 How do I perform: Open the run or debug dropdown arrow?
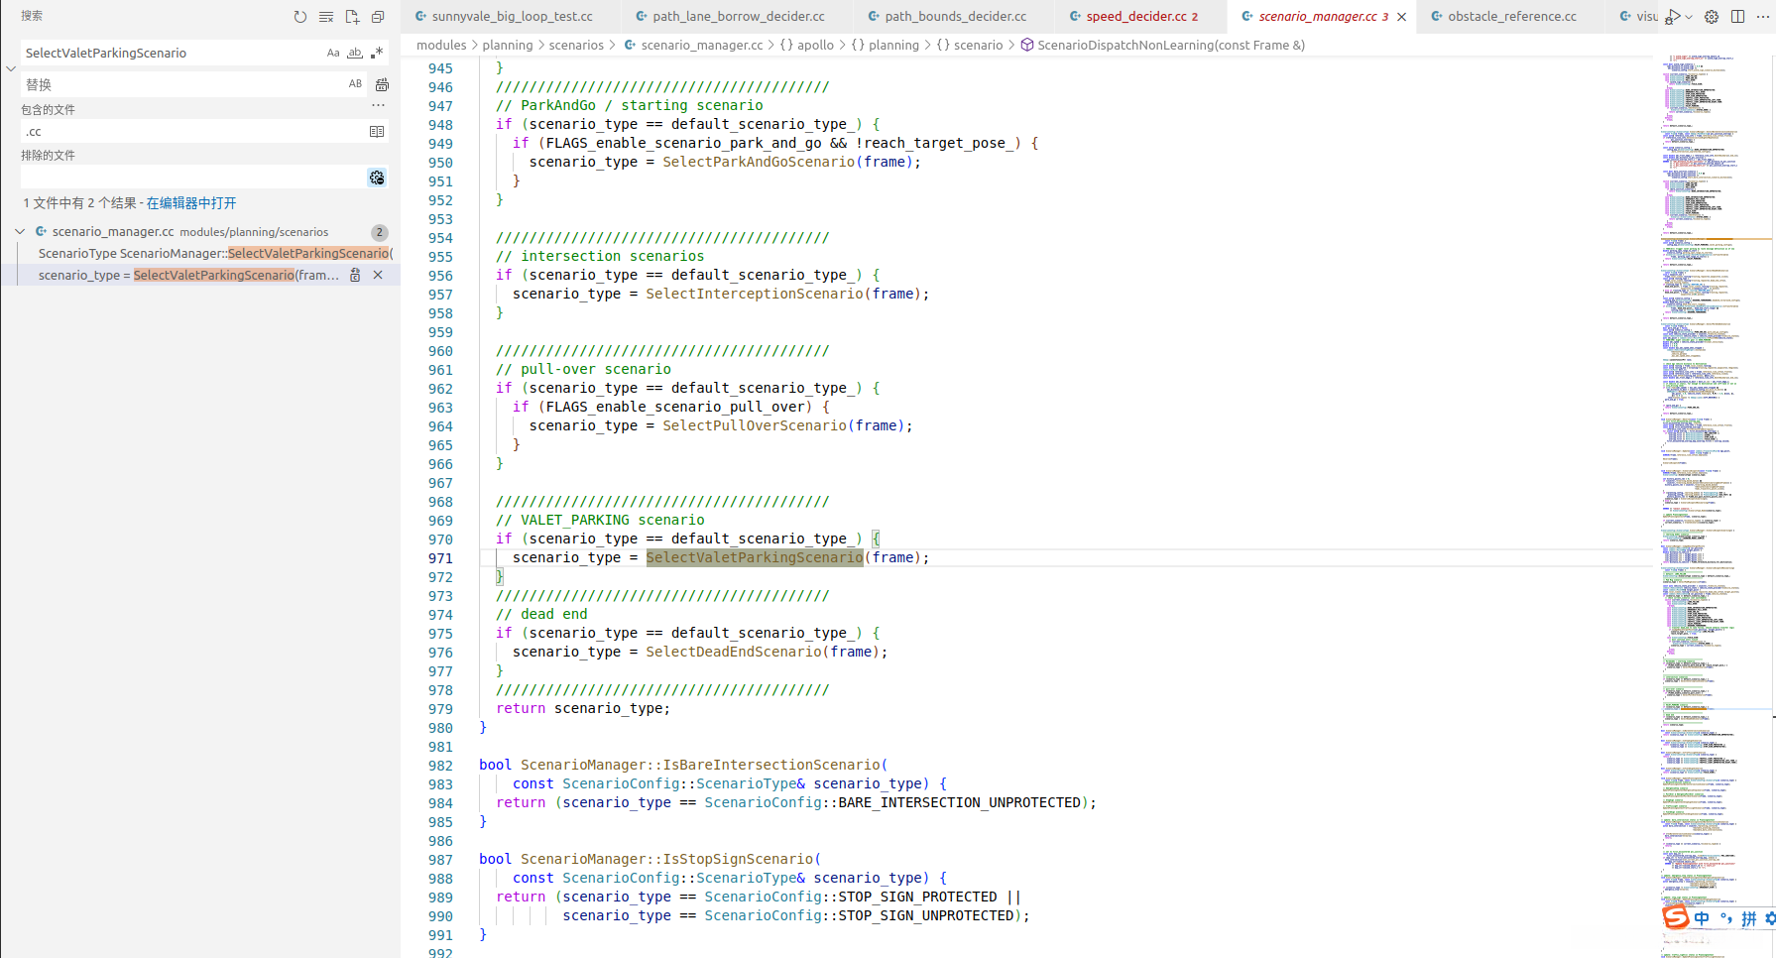pos(1689,17)
